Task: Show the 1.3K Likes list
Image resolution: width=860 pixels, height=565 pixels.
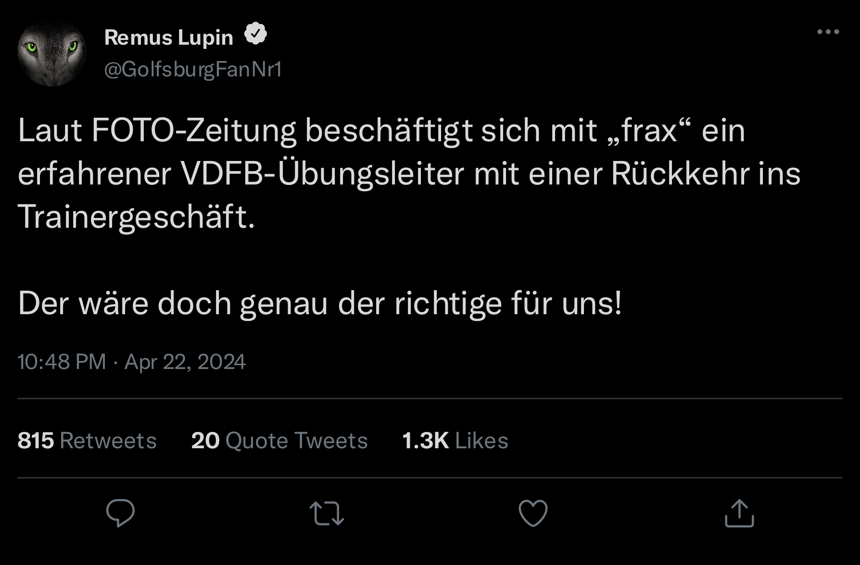Action: [x=455, y=440]
